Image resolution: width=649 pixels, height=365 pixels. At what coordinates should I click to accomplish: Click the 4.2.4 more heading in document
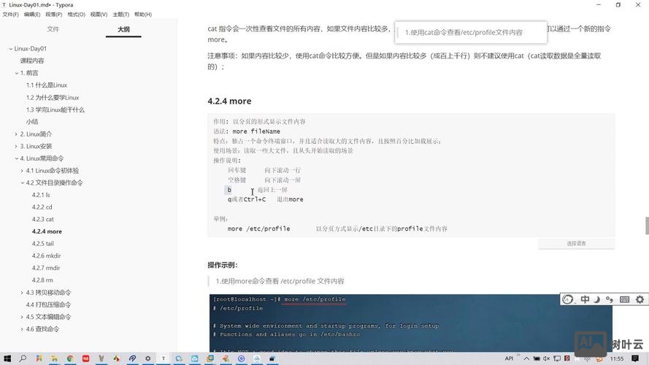[x=229, y=101]
